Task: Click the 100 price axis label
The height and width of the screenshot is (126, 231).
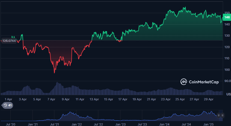Action: (227, 70)
